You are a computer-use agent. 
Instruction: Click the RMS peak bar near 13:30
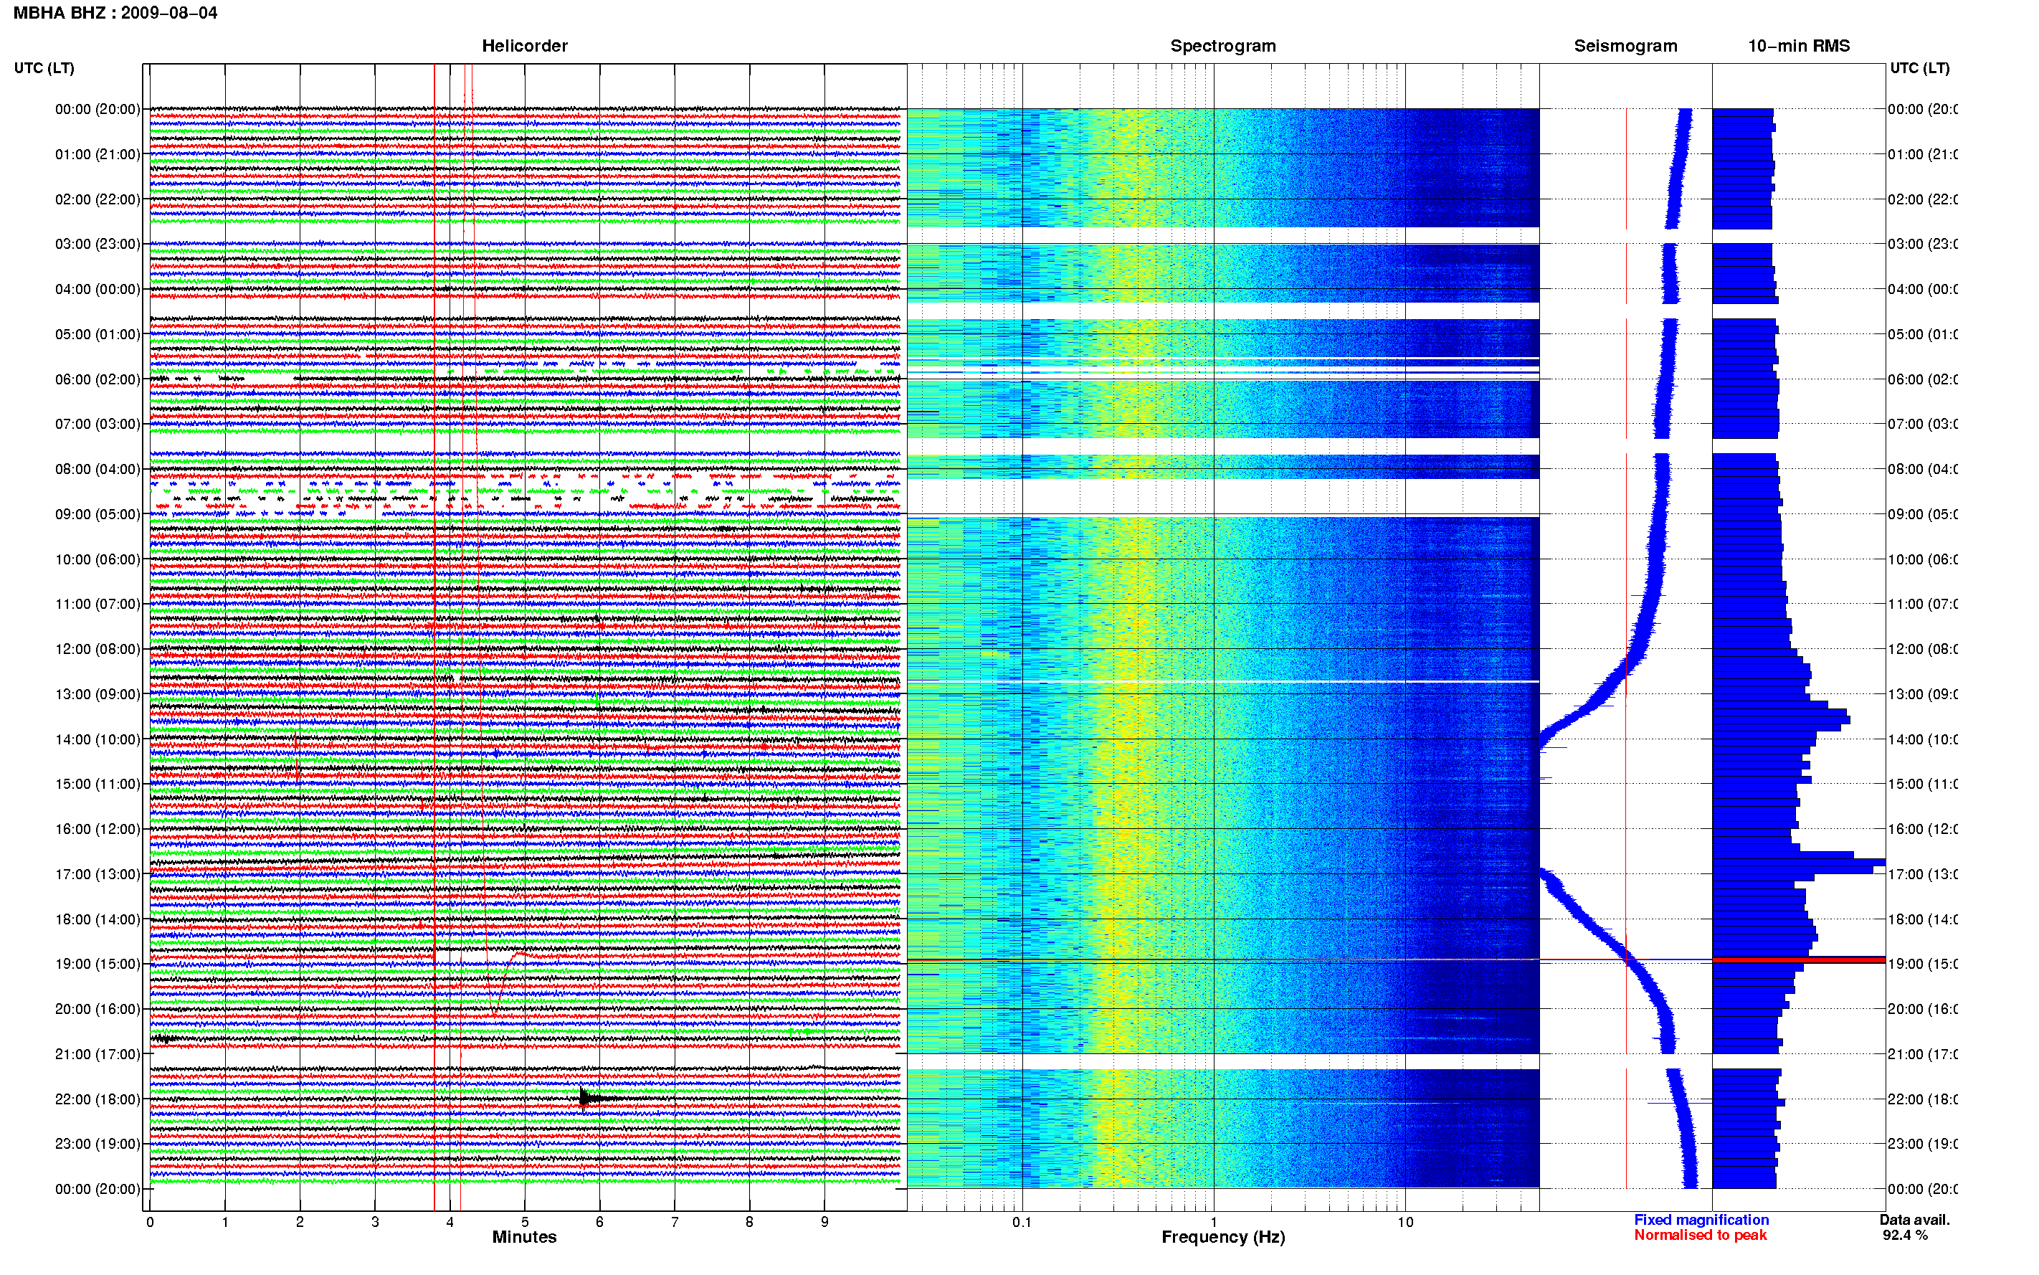(x=1780, y=719)
